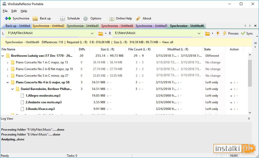The width and height of the screenshot is (259, 158).
Task: Open Options via the gear icon
Action: tap(85, 18)
